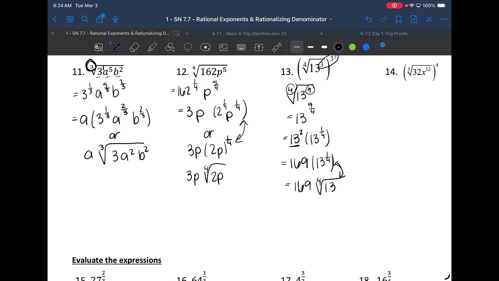The image size is (499, 281).
Task: Activate the laser pointer tool
Action: click(x=277, y=47)
